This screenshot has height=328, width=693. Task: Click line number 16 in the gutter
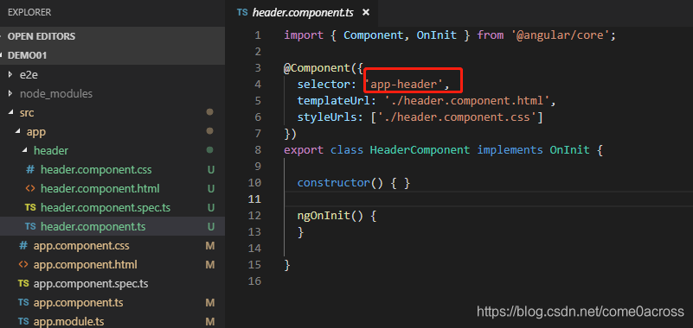tap(254, 281)
